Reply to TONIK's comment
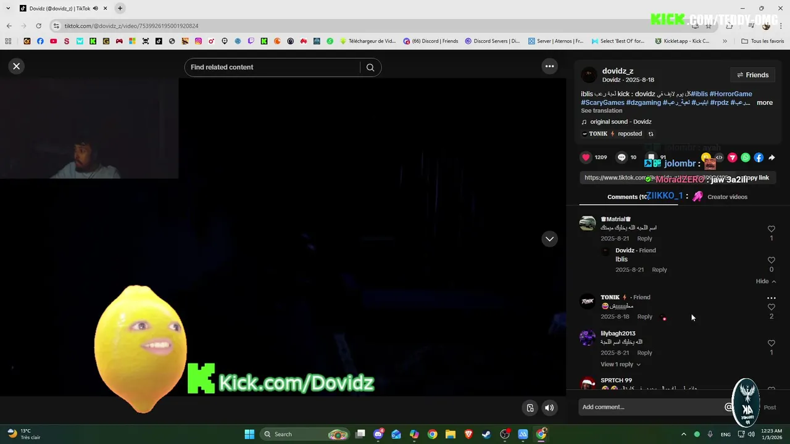This screenshot has width=790, height=444. (644, 316)
